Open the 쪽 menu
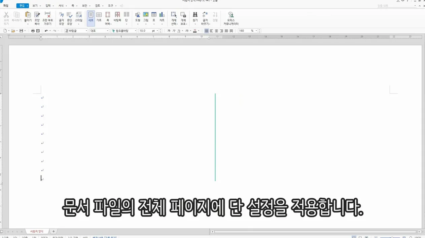Screen dimensions: 425x238 click(x=72, y=6)
